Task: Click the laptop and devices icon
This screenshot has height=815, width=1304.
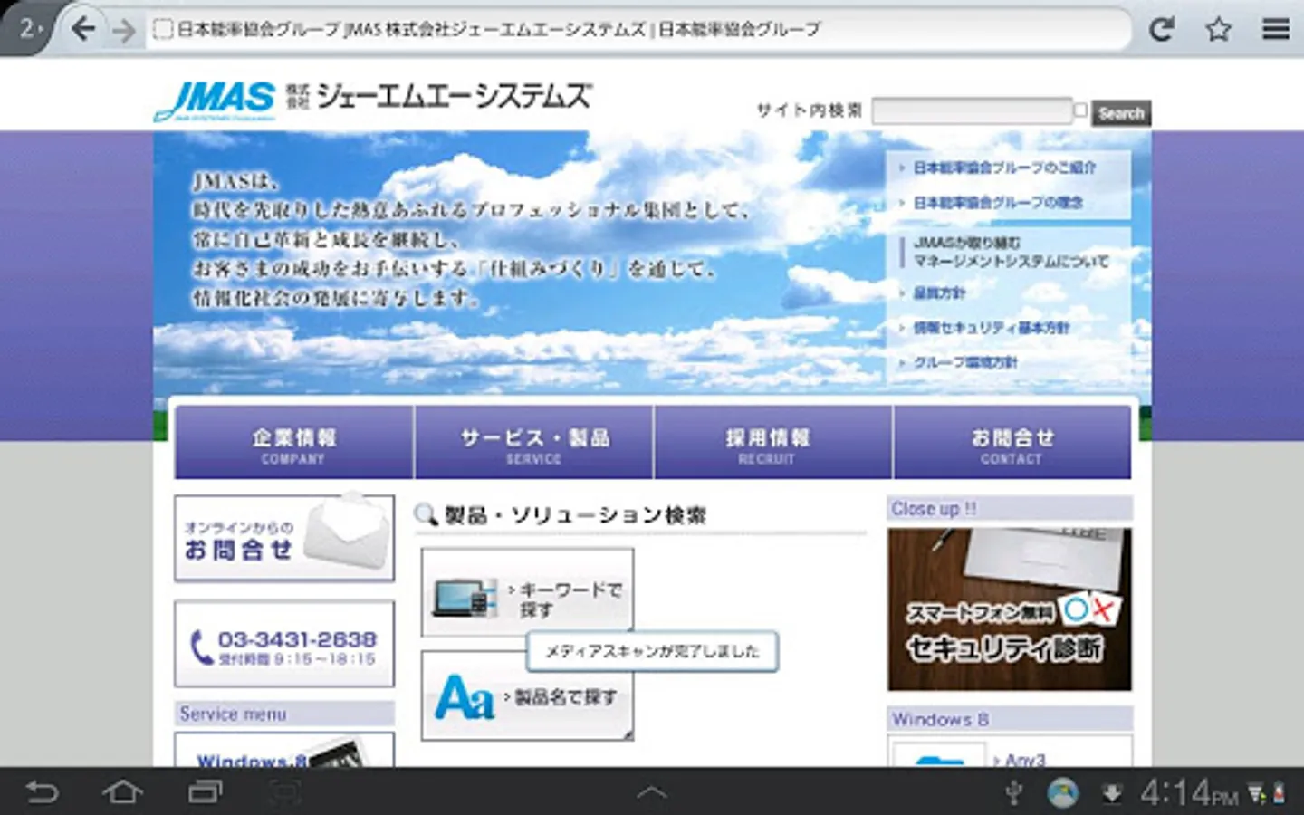Action: pyautogui.click(x=465, y=597)
